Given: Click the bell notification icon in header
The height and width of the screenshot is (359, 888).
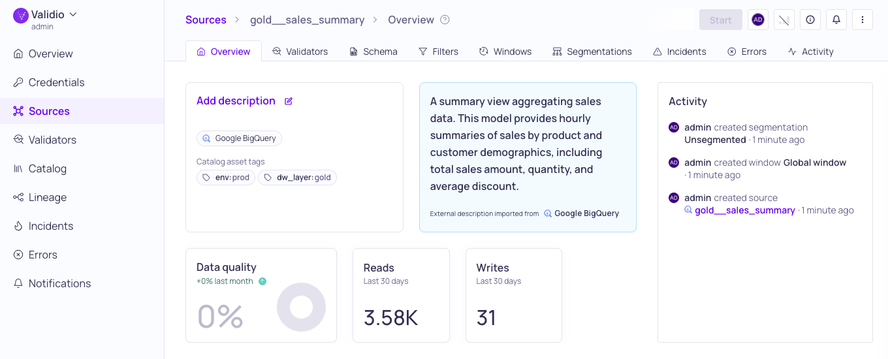Looking at the screenshot, I should coord(836,20).
